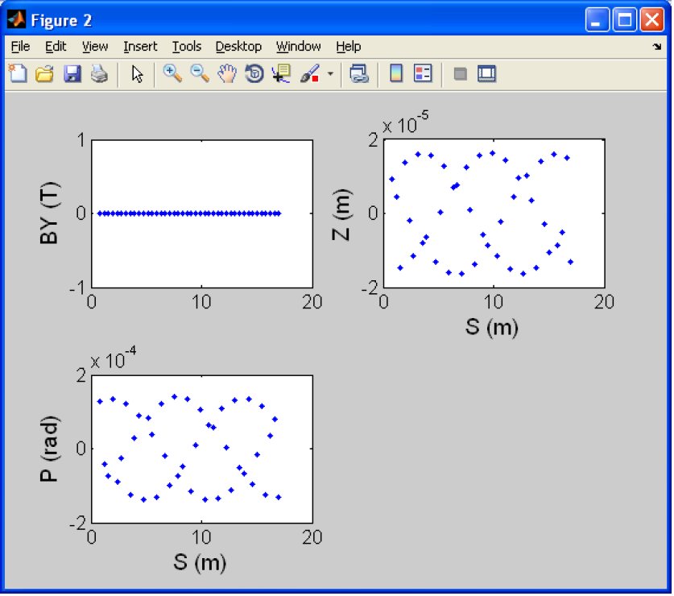Image resolution: width=674 pixels, height=596 pixels.
Task: Show plot tools and dock figure
Action: (x=486, y=73)
